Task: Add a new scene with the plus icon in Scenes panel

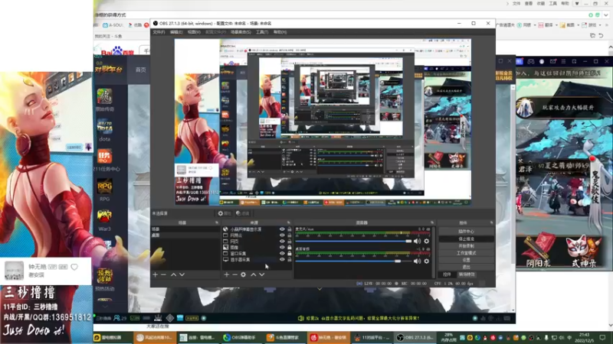Action: (x=156, y=274)
